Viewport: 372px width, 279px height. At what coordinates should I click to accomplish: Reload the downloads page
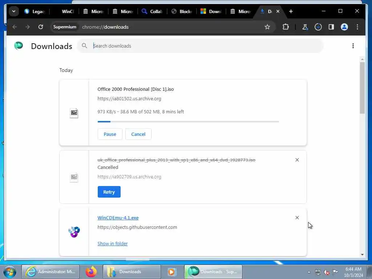pyautogui.click(x=41, y=27)
